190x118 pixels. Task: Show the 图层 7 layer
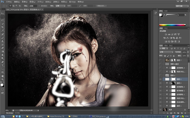[161, 60]
